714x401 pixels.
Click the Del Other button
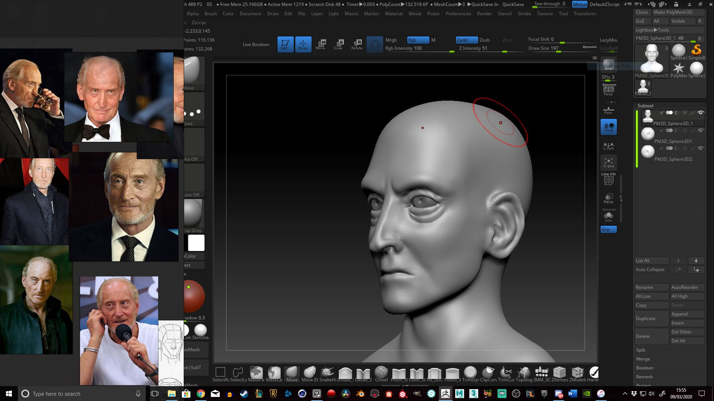(x=687, y=332)
